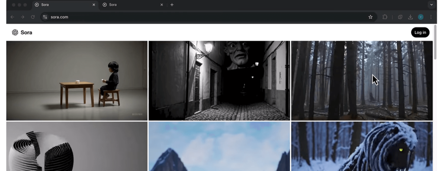Click the sora.com address bar

point(209,17)
